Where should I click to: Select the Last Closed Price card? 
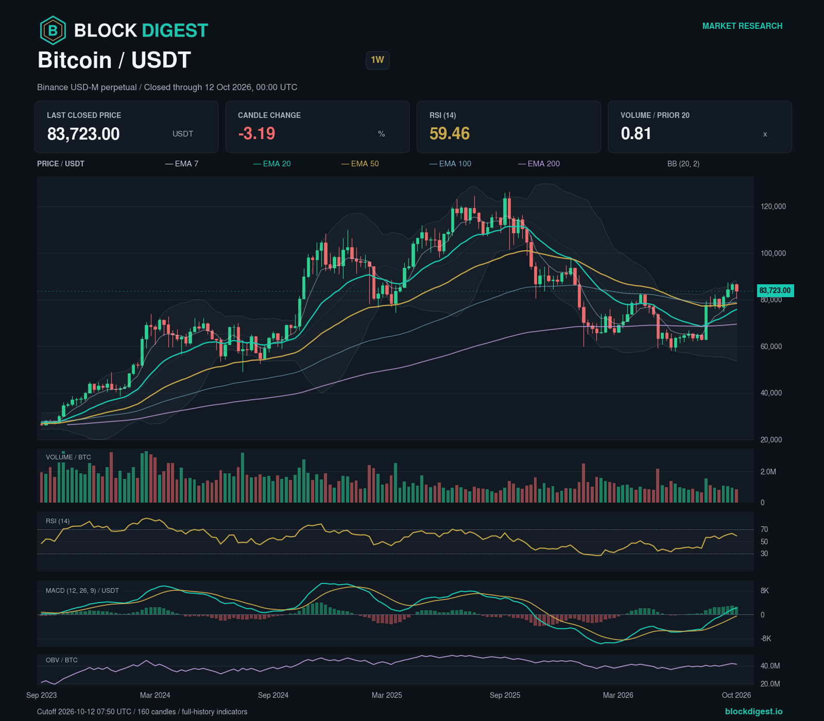click(x=126, y=127)
